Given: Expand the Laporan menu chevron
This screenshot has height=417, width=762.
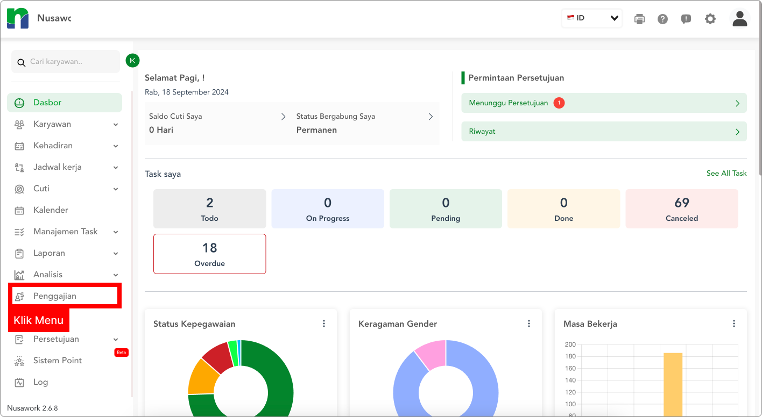Looking at the screenshot, I should pos(116,254).
